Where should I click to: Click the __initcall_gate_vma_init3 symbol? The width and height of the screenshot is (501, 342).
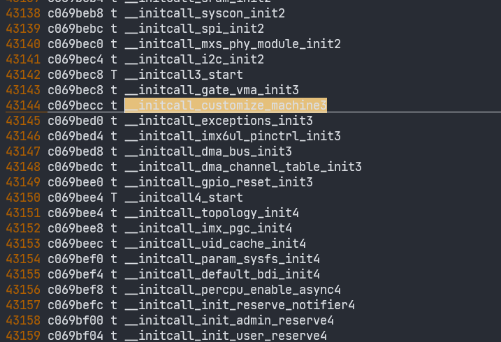pyautogui.click(x=212, y=90)
